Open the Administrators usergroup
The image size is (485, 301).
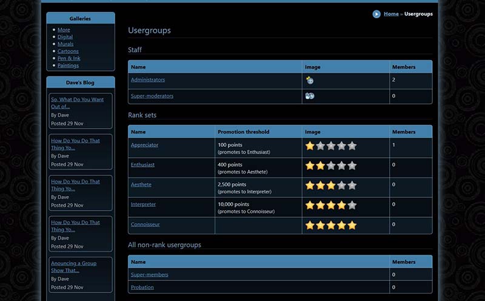[148, 79]
